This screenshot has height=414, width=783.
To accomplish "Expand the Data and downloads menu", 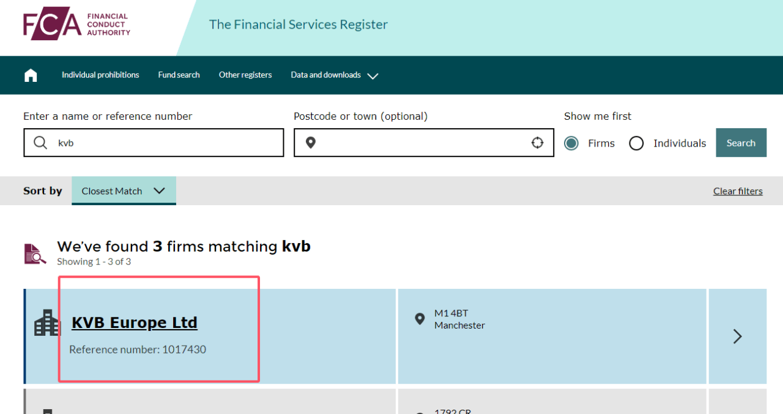I will tap(335, 75).
